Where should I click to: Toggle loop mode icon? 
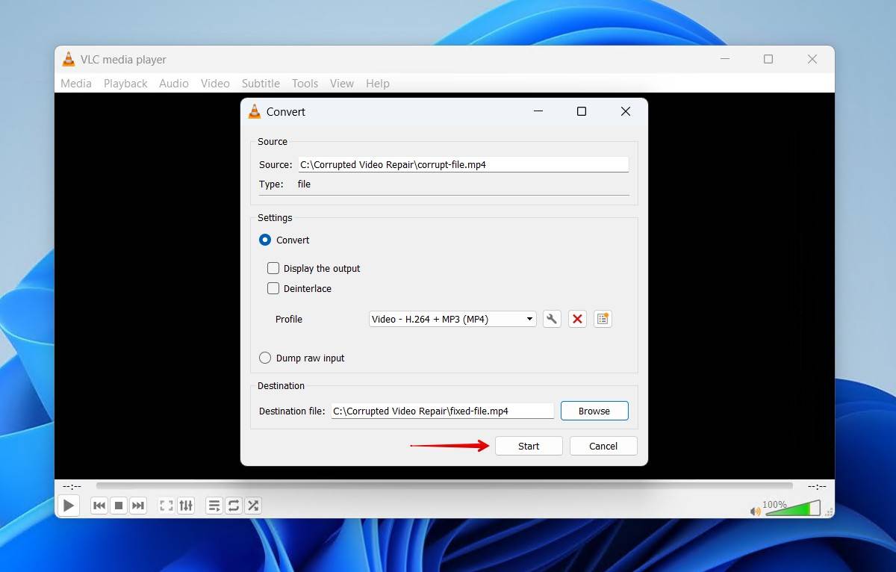(234, 506)
